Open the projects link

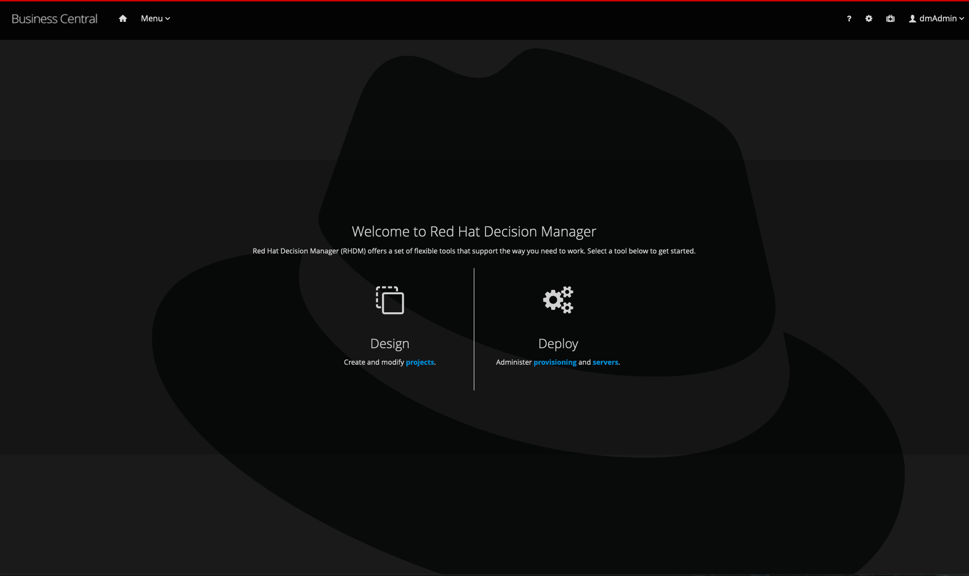[419, 362]
